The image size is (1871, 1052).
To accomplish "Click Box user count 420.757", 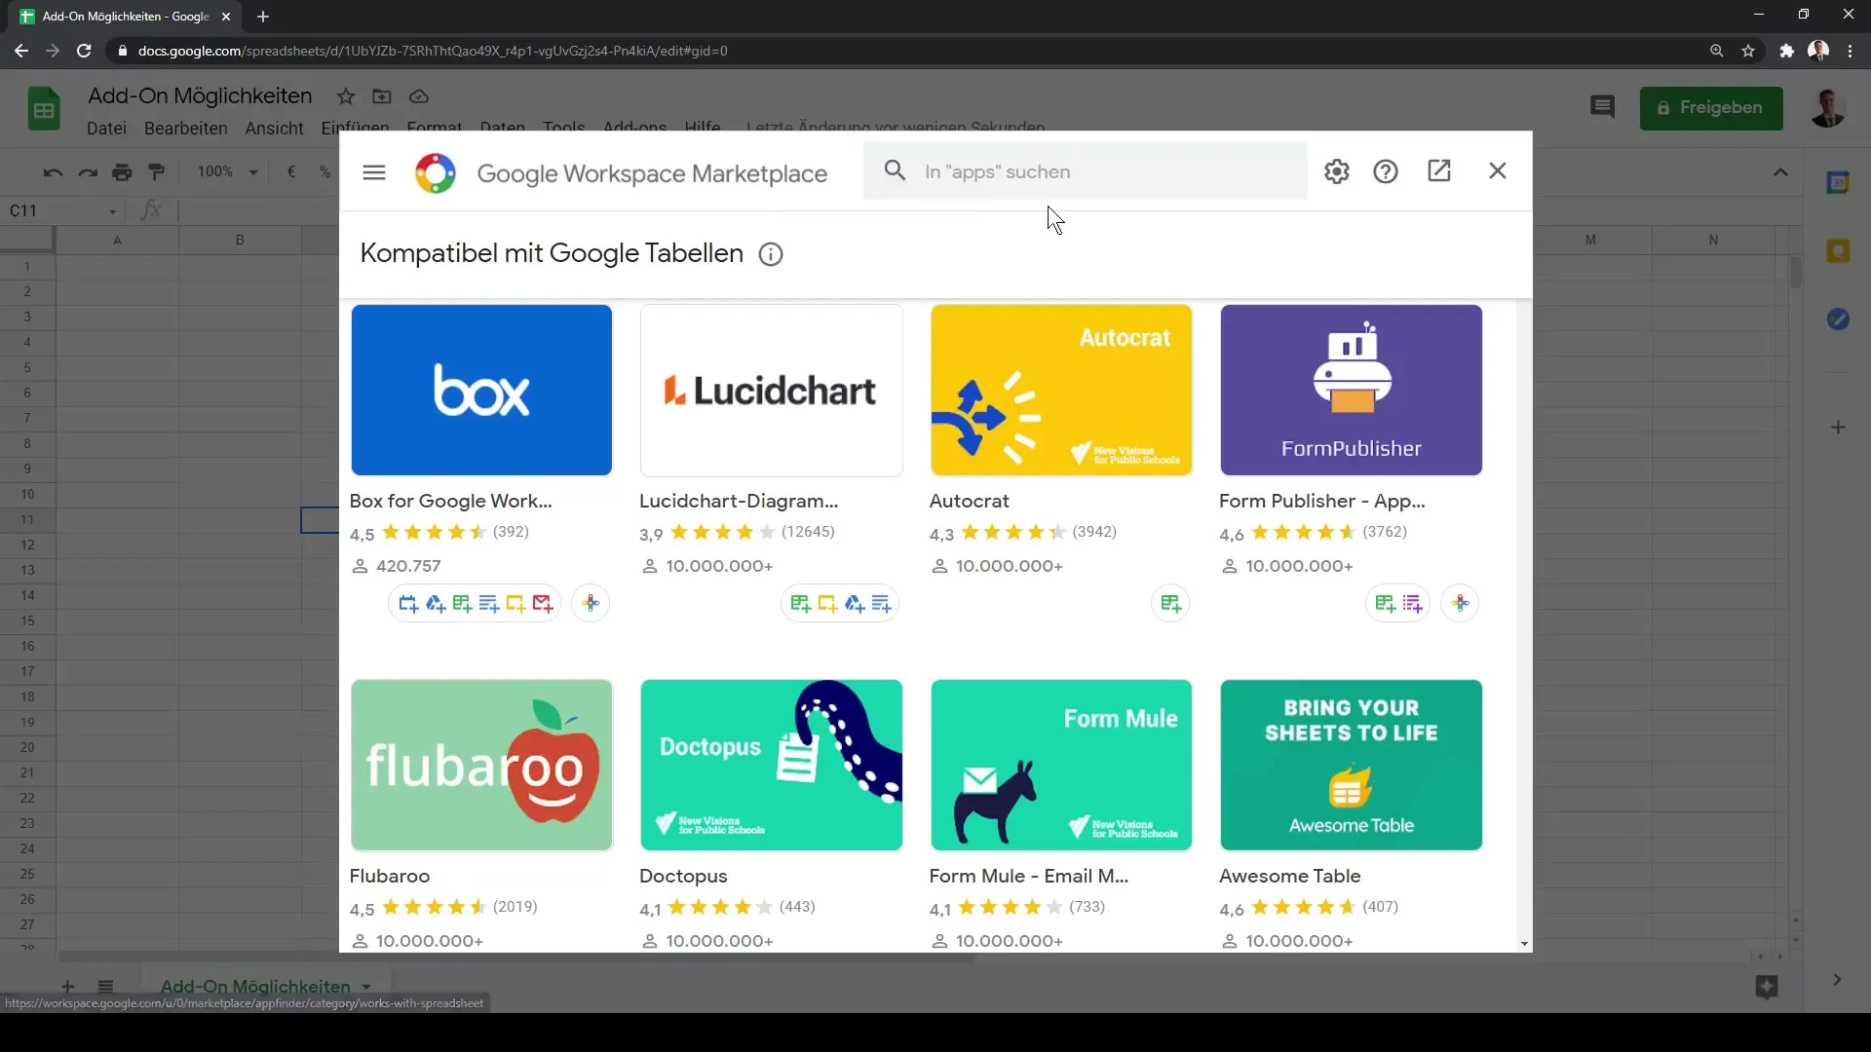I will point(408,566).
